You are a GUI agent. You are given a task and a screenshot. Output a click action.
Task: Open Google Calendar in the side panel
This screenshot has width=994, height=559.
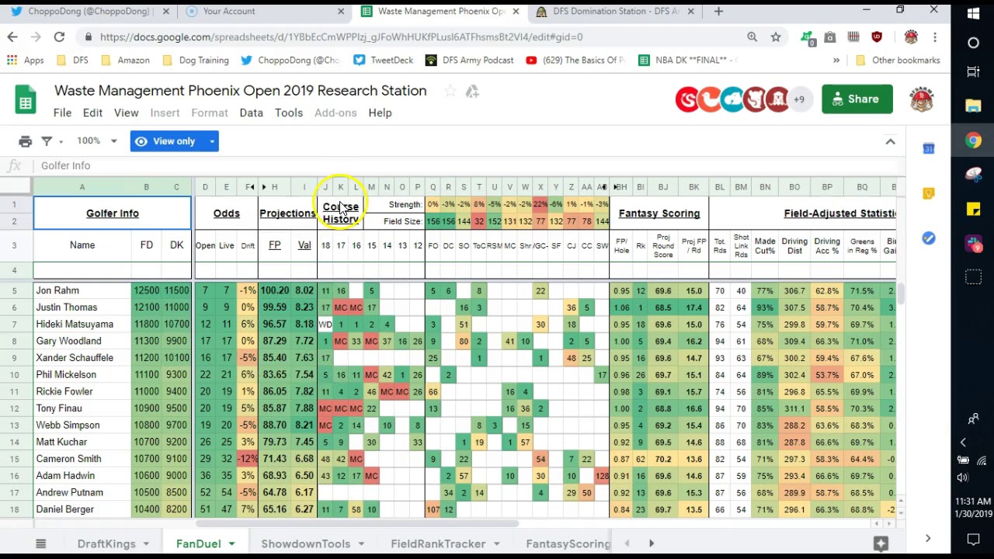coord(929,148)
